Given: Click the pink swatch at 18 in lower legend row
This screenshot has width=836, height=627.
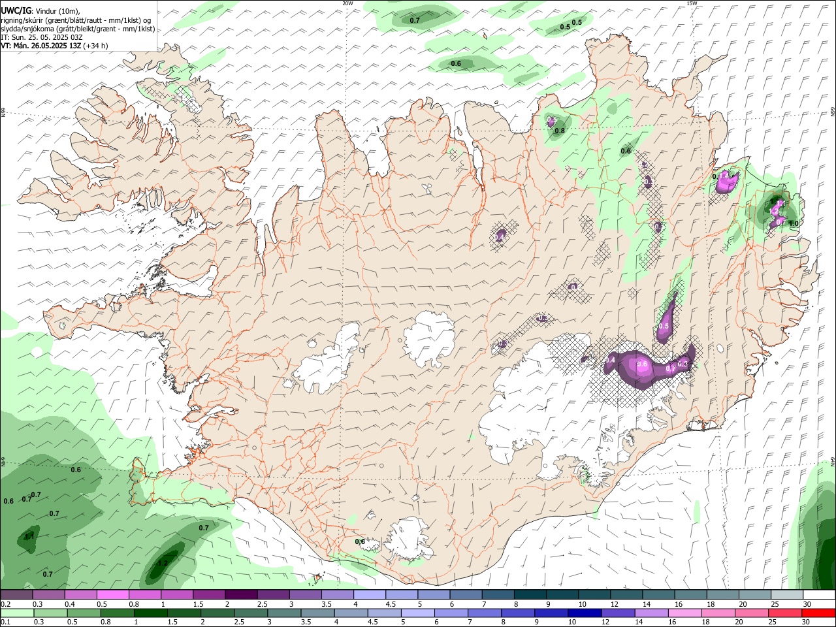Looking at the screenshot, I should point(717,613).
